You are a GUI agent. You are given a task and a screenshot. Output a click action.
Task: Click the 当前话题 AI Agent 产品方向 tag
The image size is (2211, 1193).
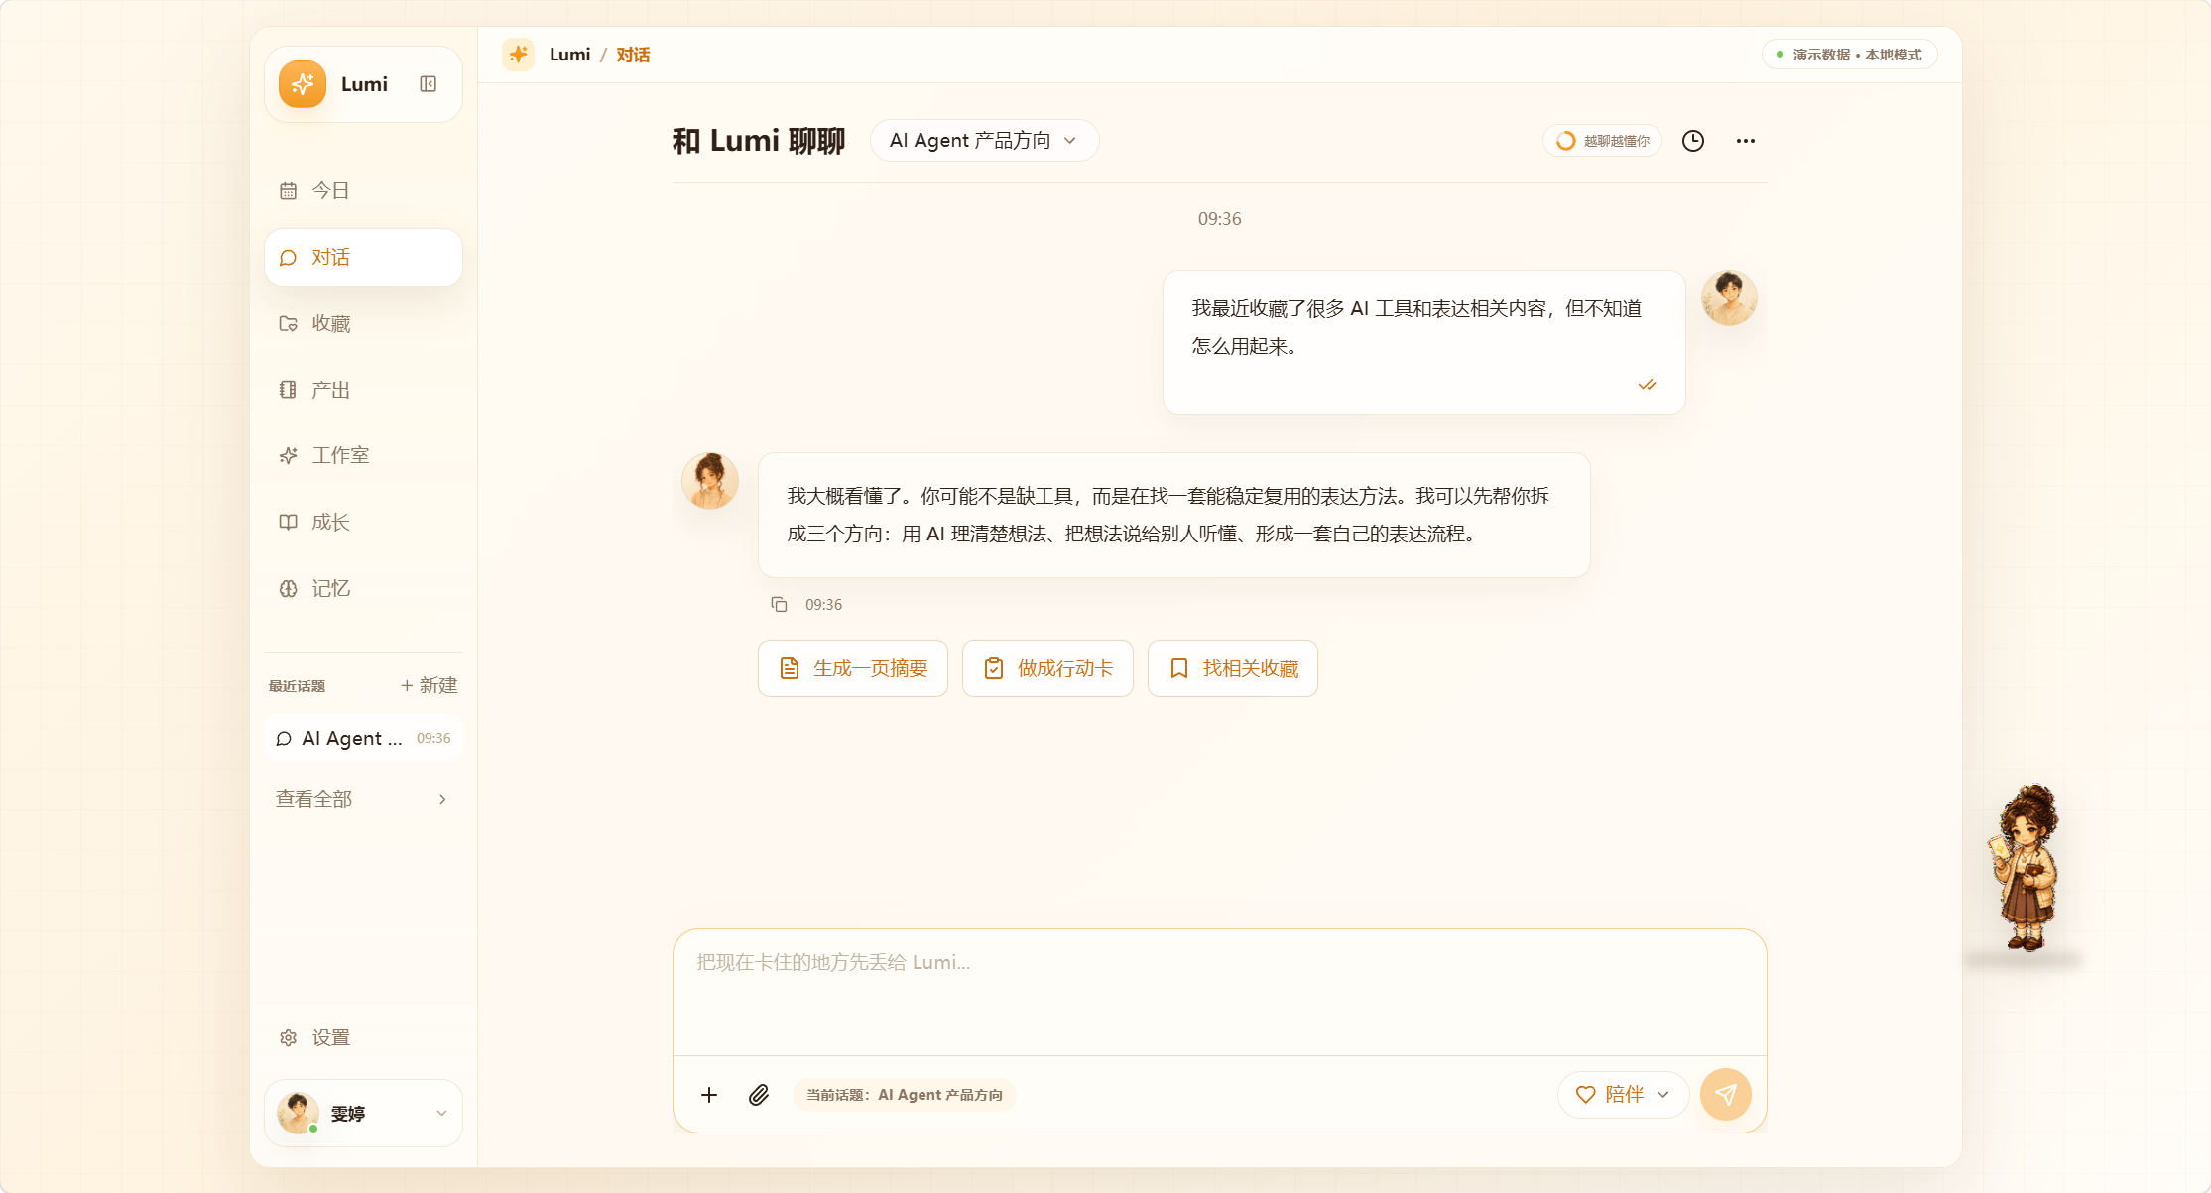click(x=905, y=1095)
